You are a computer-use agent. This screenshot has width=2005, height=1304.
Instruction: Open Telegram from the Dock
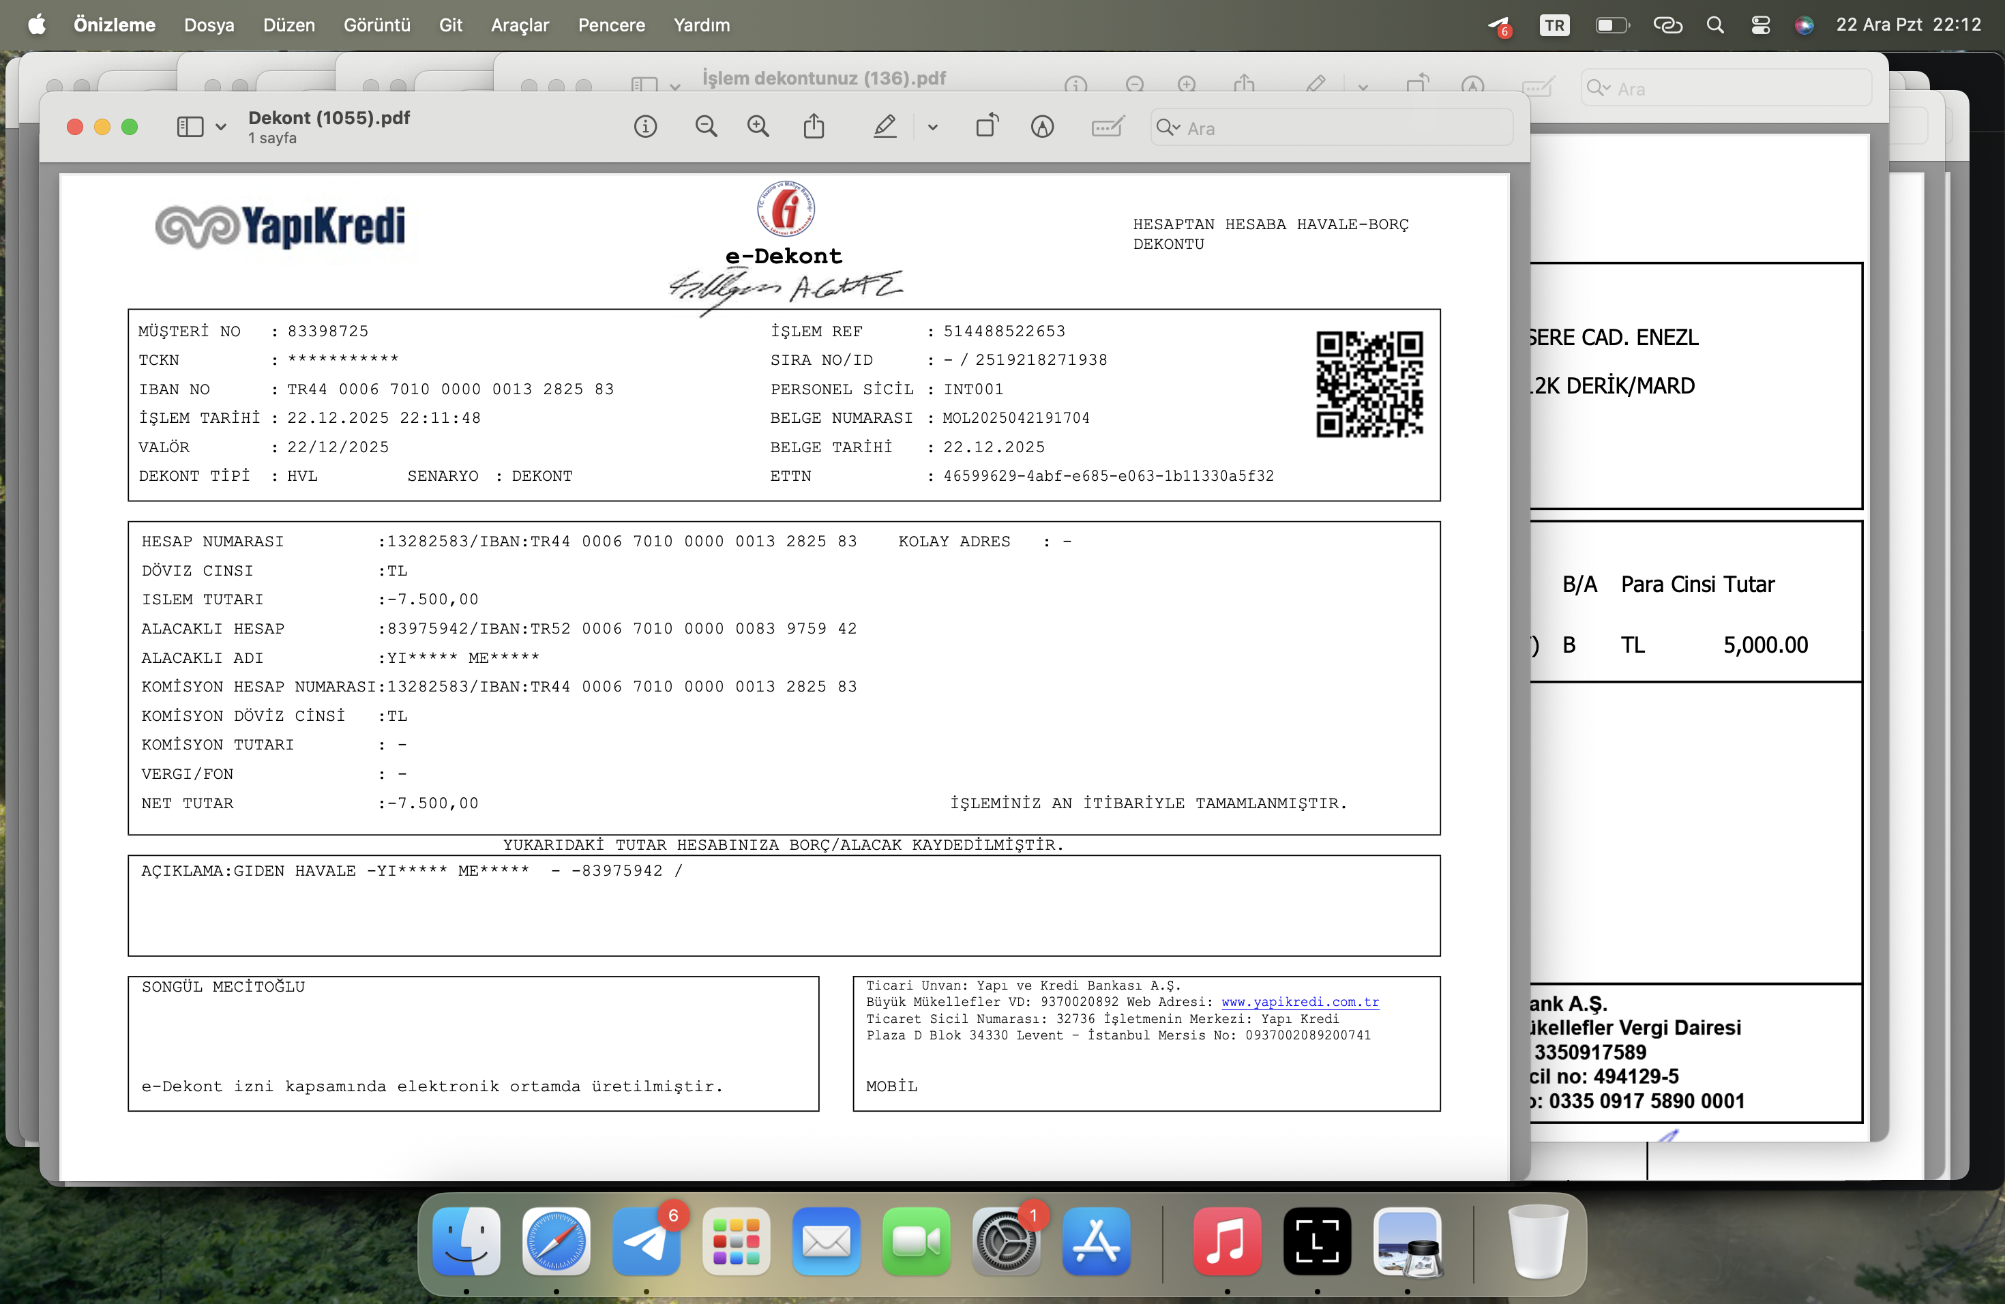pyautogui.click(x=646, y=1241)
